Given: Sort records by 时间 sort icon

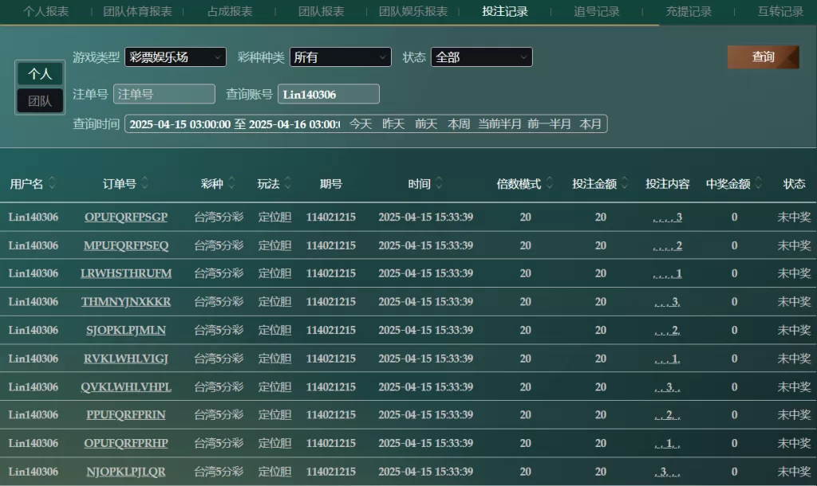Looking at the screenshot, I should (439, 184).
